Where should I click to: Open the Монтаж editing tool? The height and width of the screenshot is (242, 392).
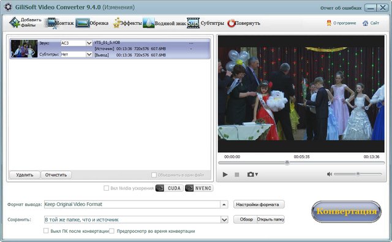pos(59,23)
